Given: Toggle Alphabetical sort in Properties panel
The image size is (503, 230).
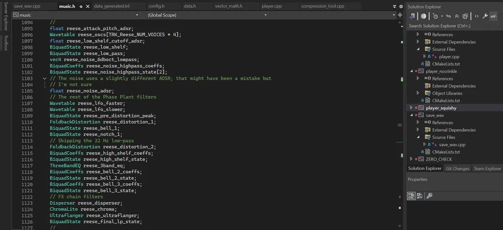Looking at the screenshot, I should point(420,196).
